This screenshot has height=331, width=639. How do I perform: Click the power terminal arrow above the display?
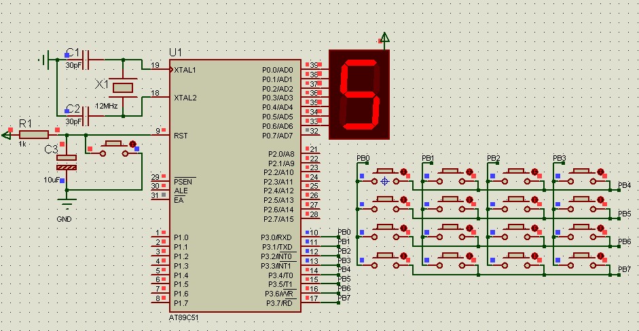pyautogui.click(x=386, y=38)
